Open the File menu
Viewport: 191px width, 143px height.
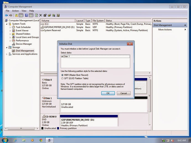point(7,11)
